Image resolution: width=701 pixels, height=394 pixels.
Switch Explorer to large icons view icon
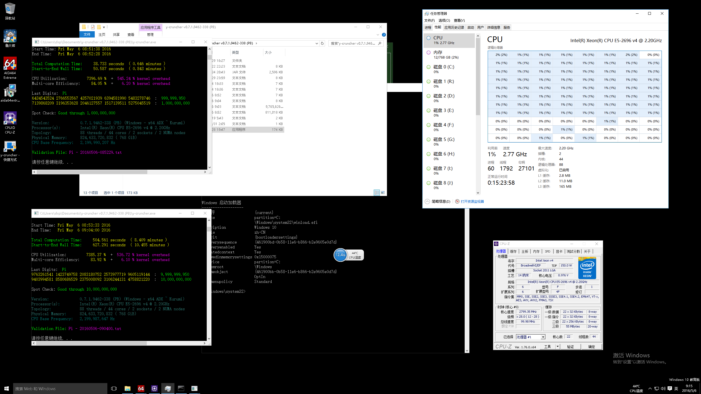click(383, 193)
